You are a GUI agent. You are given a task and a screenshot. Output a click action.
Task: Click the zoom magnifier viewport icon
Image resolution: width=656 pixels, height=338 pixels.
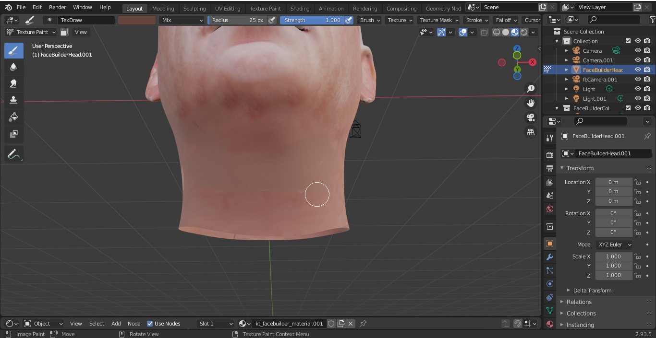531,89
